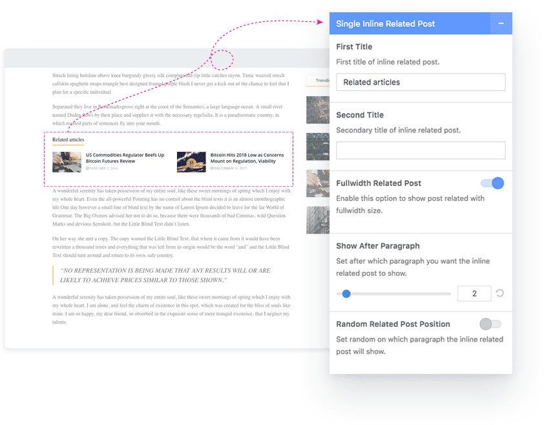Focus the First Title text field
Viewport: 544px width, 425px height.
point(421,82)
